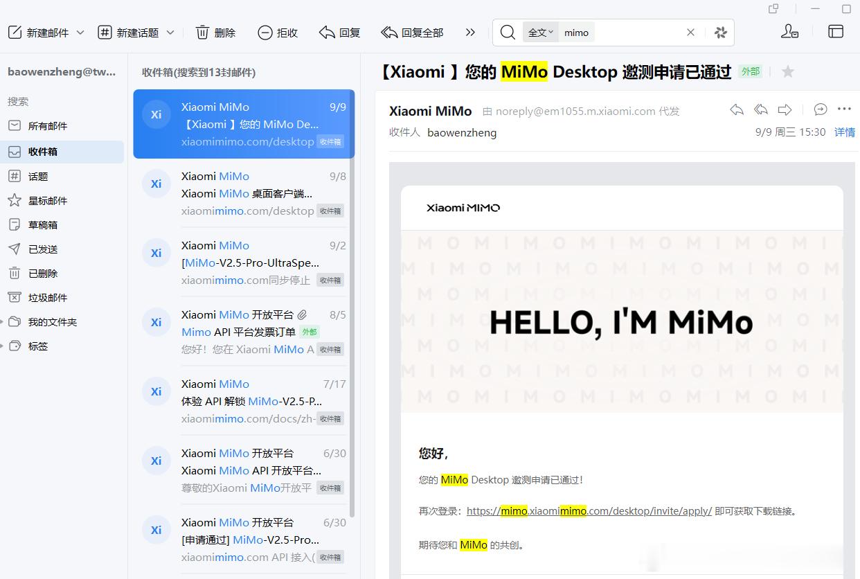The image size is (860, 579).
Task: Expand the 标签 tree arrow
Action: click(2, 346)
